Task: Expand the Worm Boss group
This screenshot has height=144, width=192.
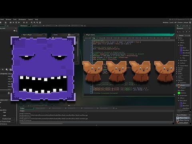Action: point(179,60)
